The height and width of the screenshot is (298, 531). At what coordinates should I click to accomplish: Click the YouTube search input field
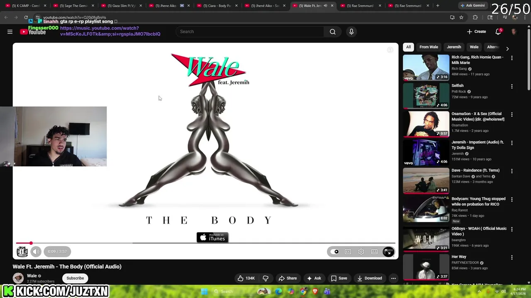(x=250, y=31)
